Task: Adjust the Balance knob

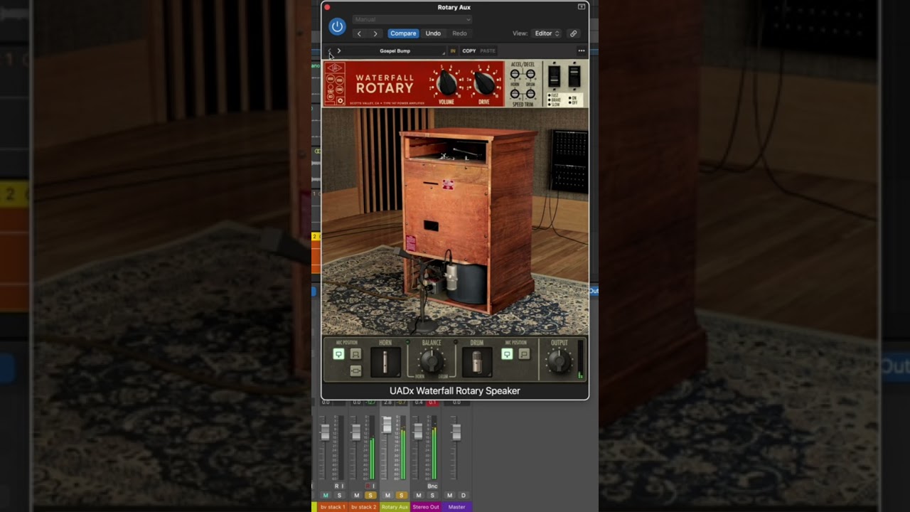Action: (432, 362)
